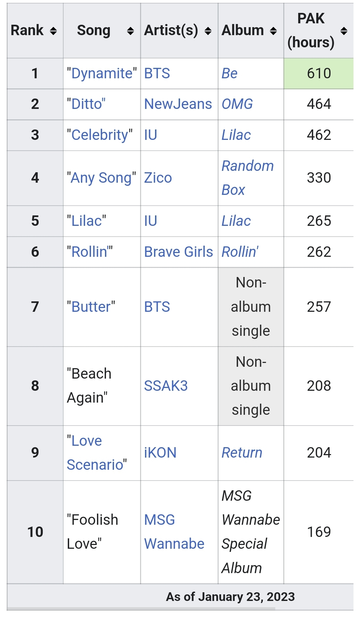Screen dimensions: 358x618
Task: Open the "Dynamite" song link
Action: coord(102,74)
